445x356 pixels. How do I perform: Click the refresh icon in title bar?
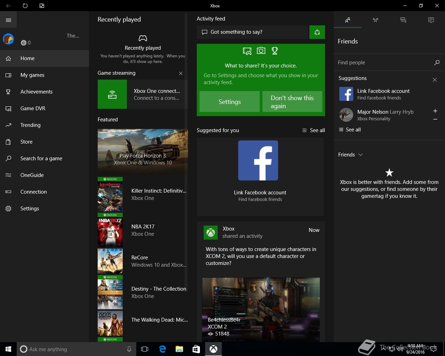[x=25, y=6]
